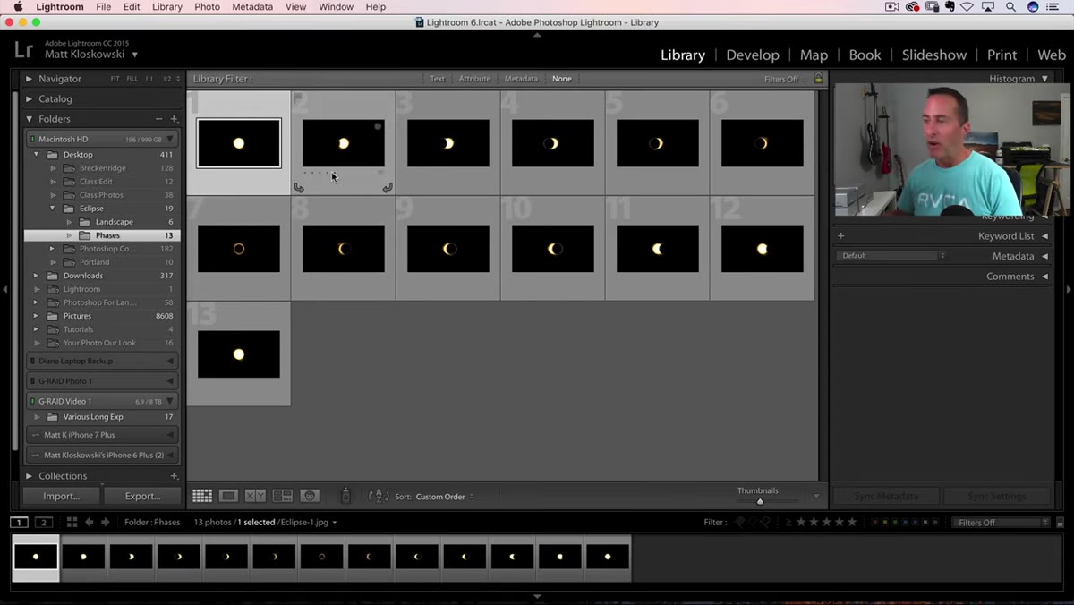Rotate photo 2 counterclockwise icon
This screenshot has width=1074, height=605.
(299, 188)
